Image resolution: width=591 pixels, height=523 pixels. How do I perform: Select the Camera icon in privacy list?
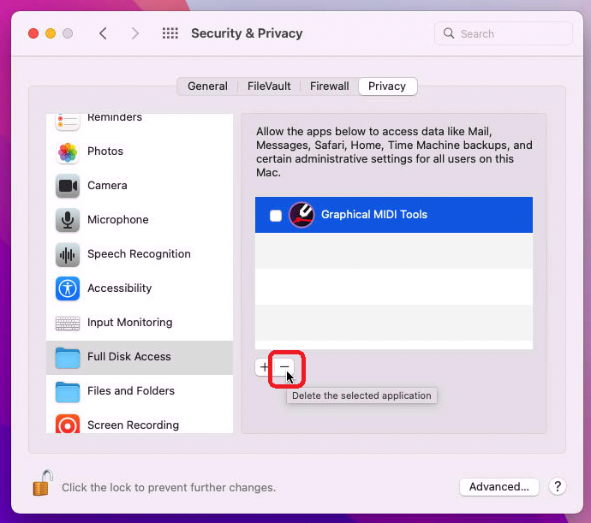point(68,186)
